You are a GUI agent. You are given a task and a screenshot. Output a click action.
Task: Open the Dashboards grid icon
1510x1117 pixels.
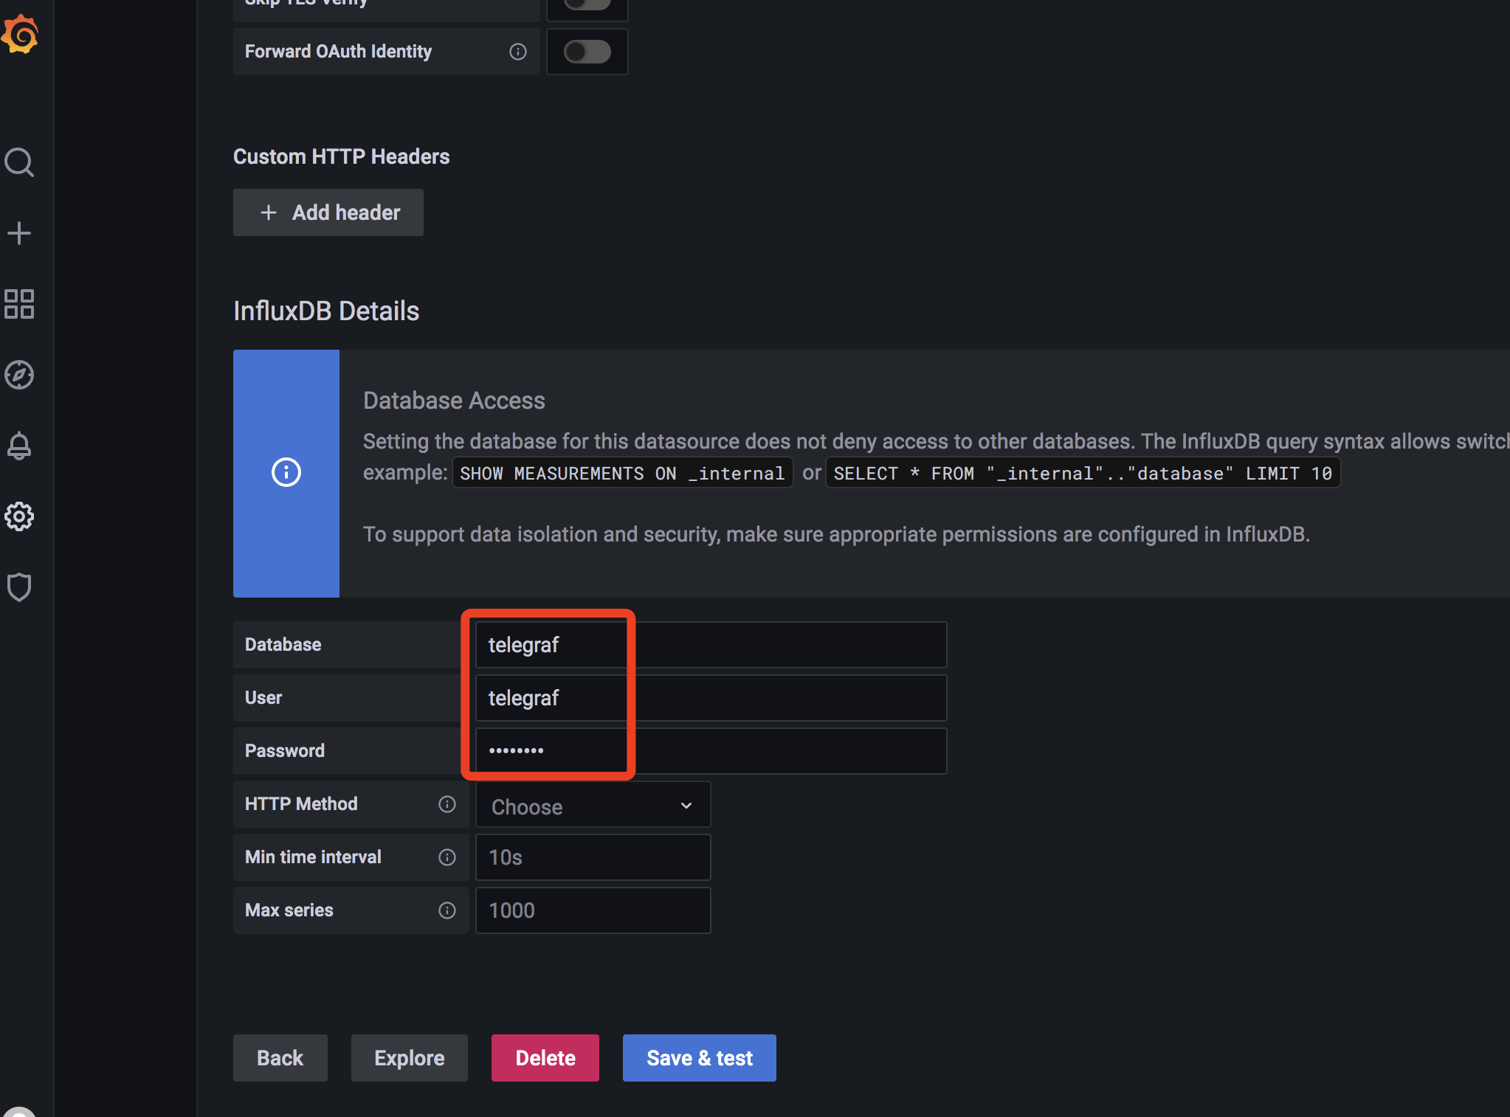tap(19, 304)
